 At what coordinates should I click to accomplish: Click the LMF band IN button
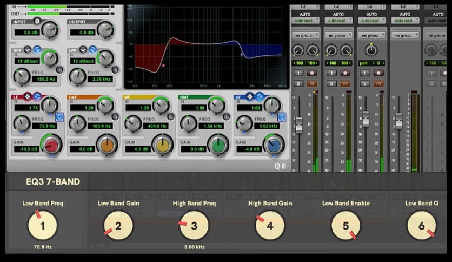pyautogui.click(x=114, y=116)
